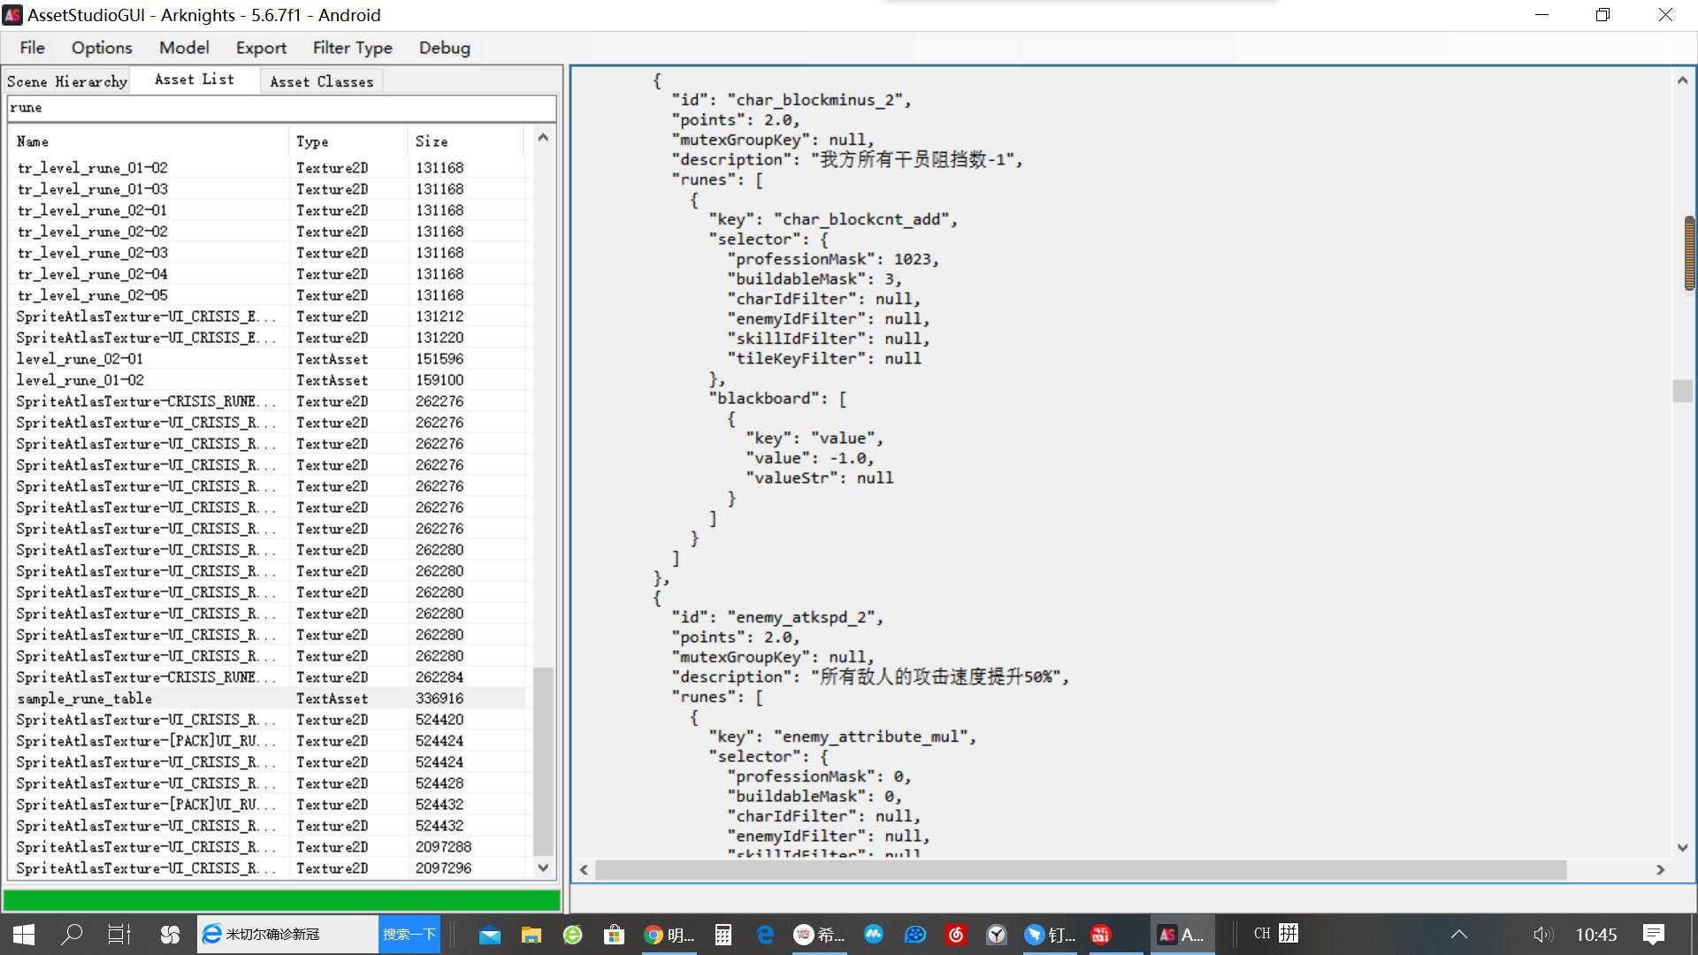Show hidden system tray icons
Screen dimensions: 1698x955
[1459, 935]
